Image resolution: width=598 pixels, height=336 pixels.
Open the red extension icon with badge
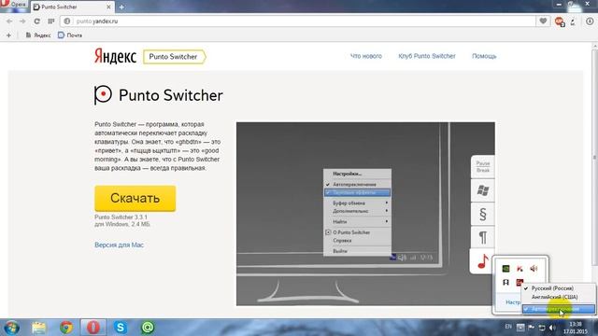(560, 21)
